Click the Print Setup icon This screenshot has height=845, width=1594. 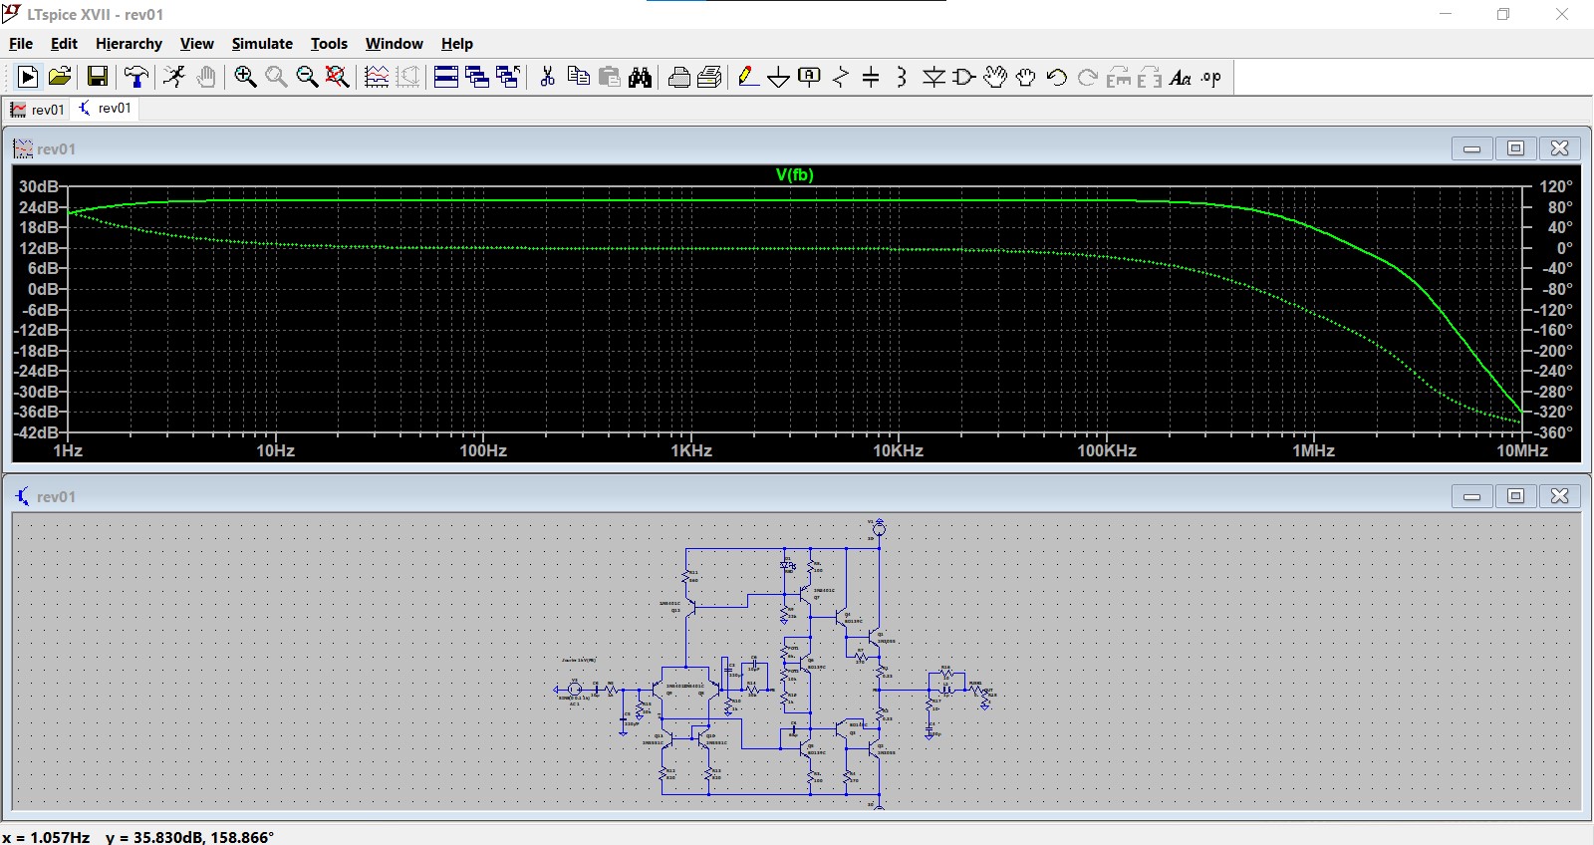point(710,77)
